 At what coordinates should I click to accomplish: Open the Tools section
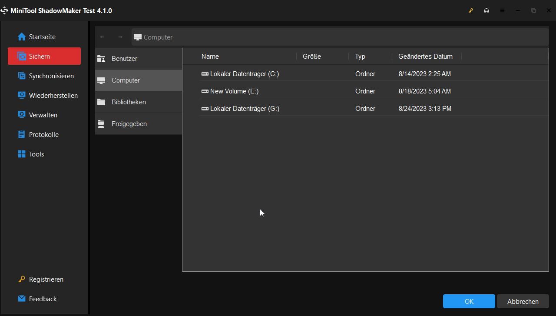pyautogui.click(x=44, y=154)
